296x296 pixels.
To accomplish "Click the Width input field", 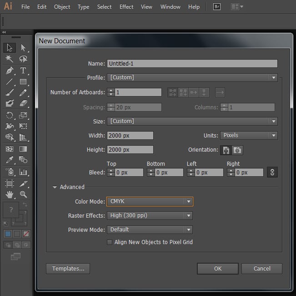I will point(130,135).
